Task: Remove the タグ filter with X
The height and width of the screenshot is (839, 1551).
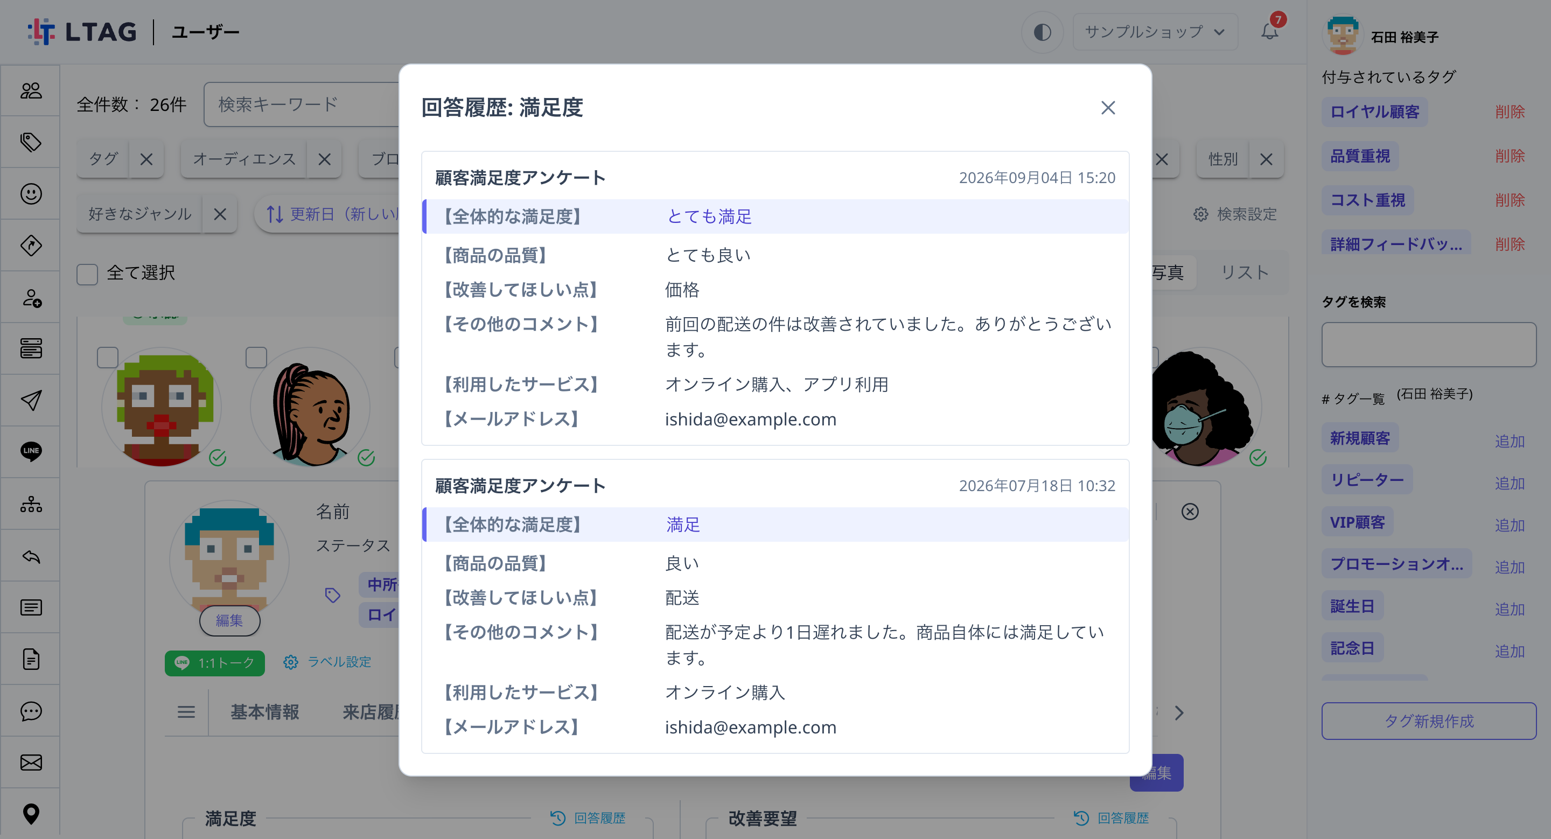Action: point(146,159)
